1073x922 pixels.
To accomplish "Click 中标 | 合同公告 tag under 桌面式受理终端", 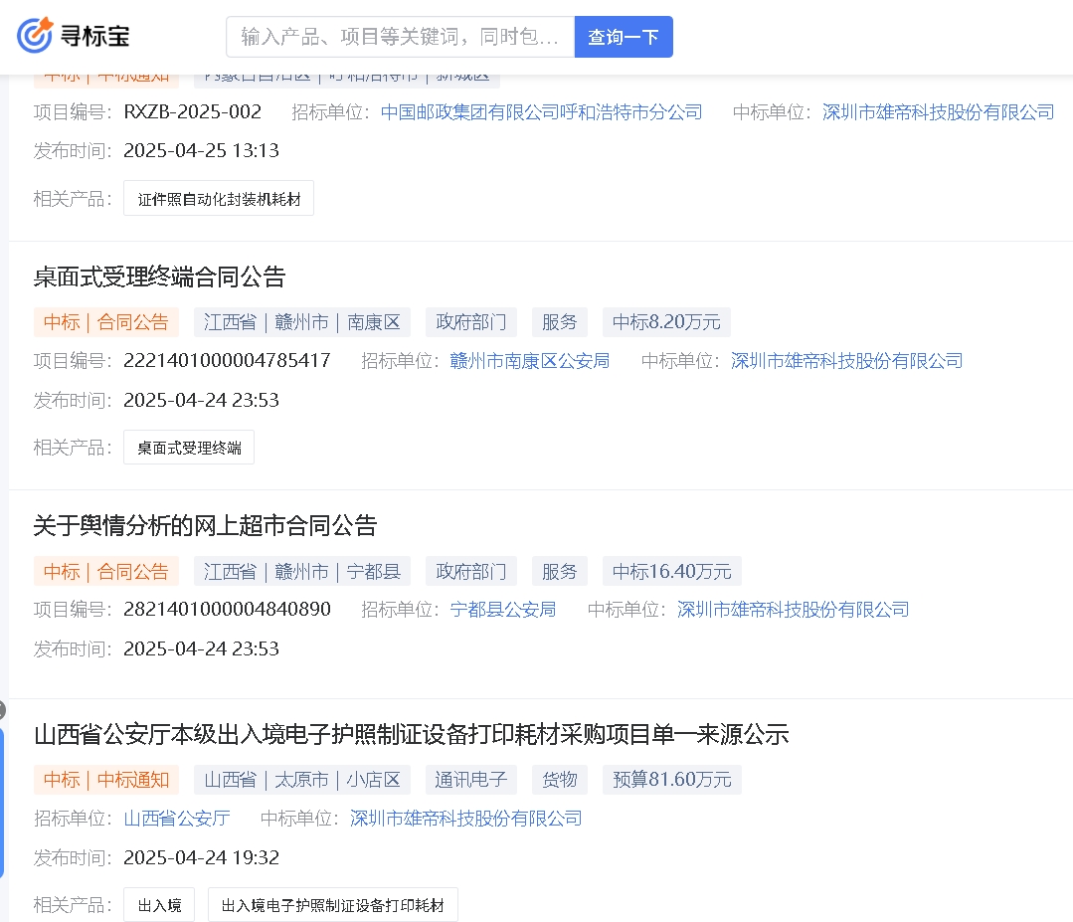I will point(106,322).
